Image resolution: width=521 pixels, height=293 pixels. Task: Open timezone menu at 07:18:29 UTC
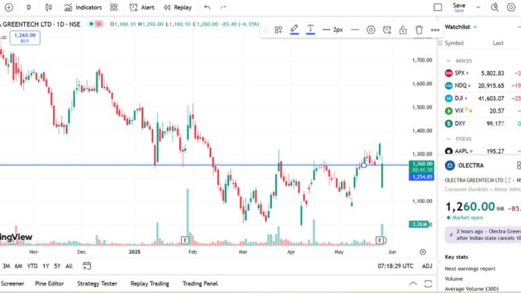(395, 266)
